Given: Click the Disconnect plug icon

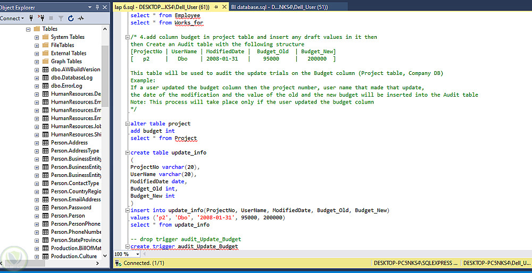Looking at the screenshot, I should [x=41, y=18].
